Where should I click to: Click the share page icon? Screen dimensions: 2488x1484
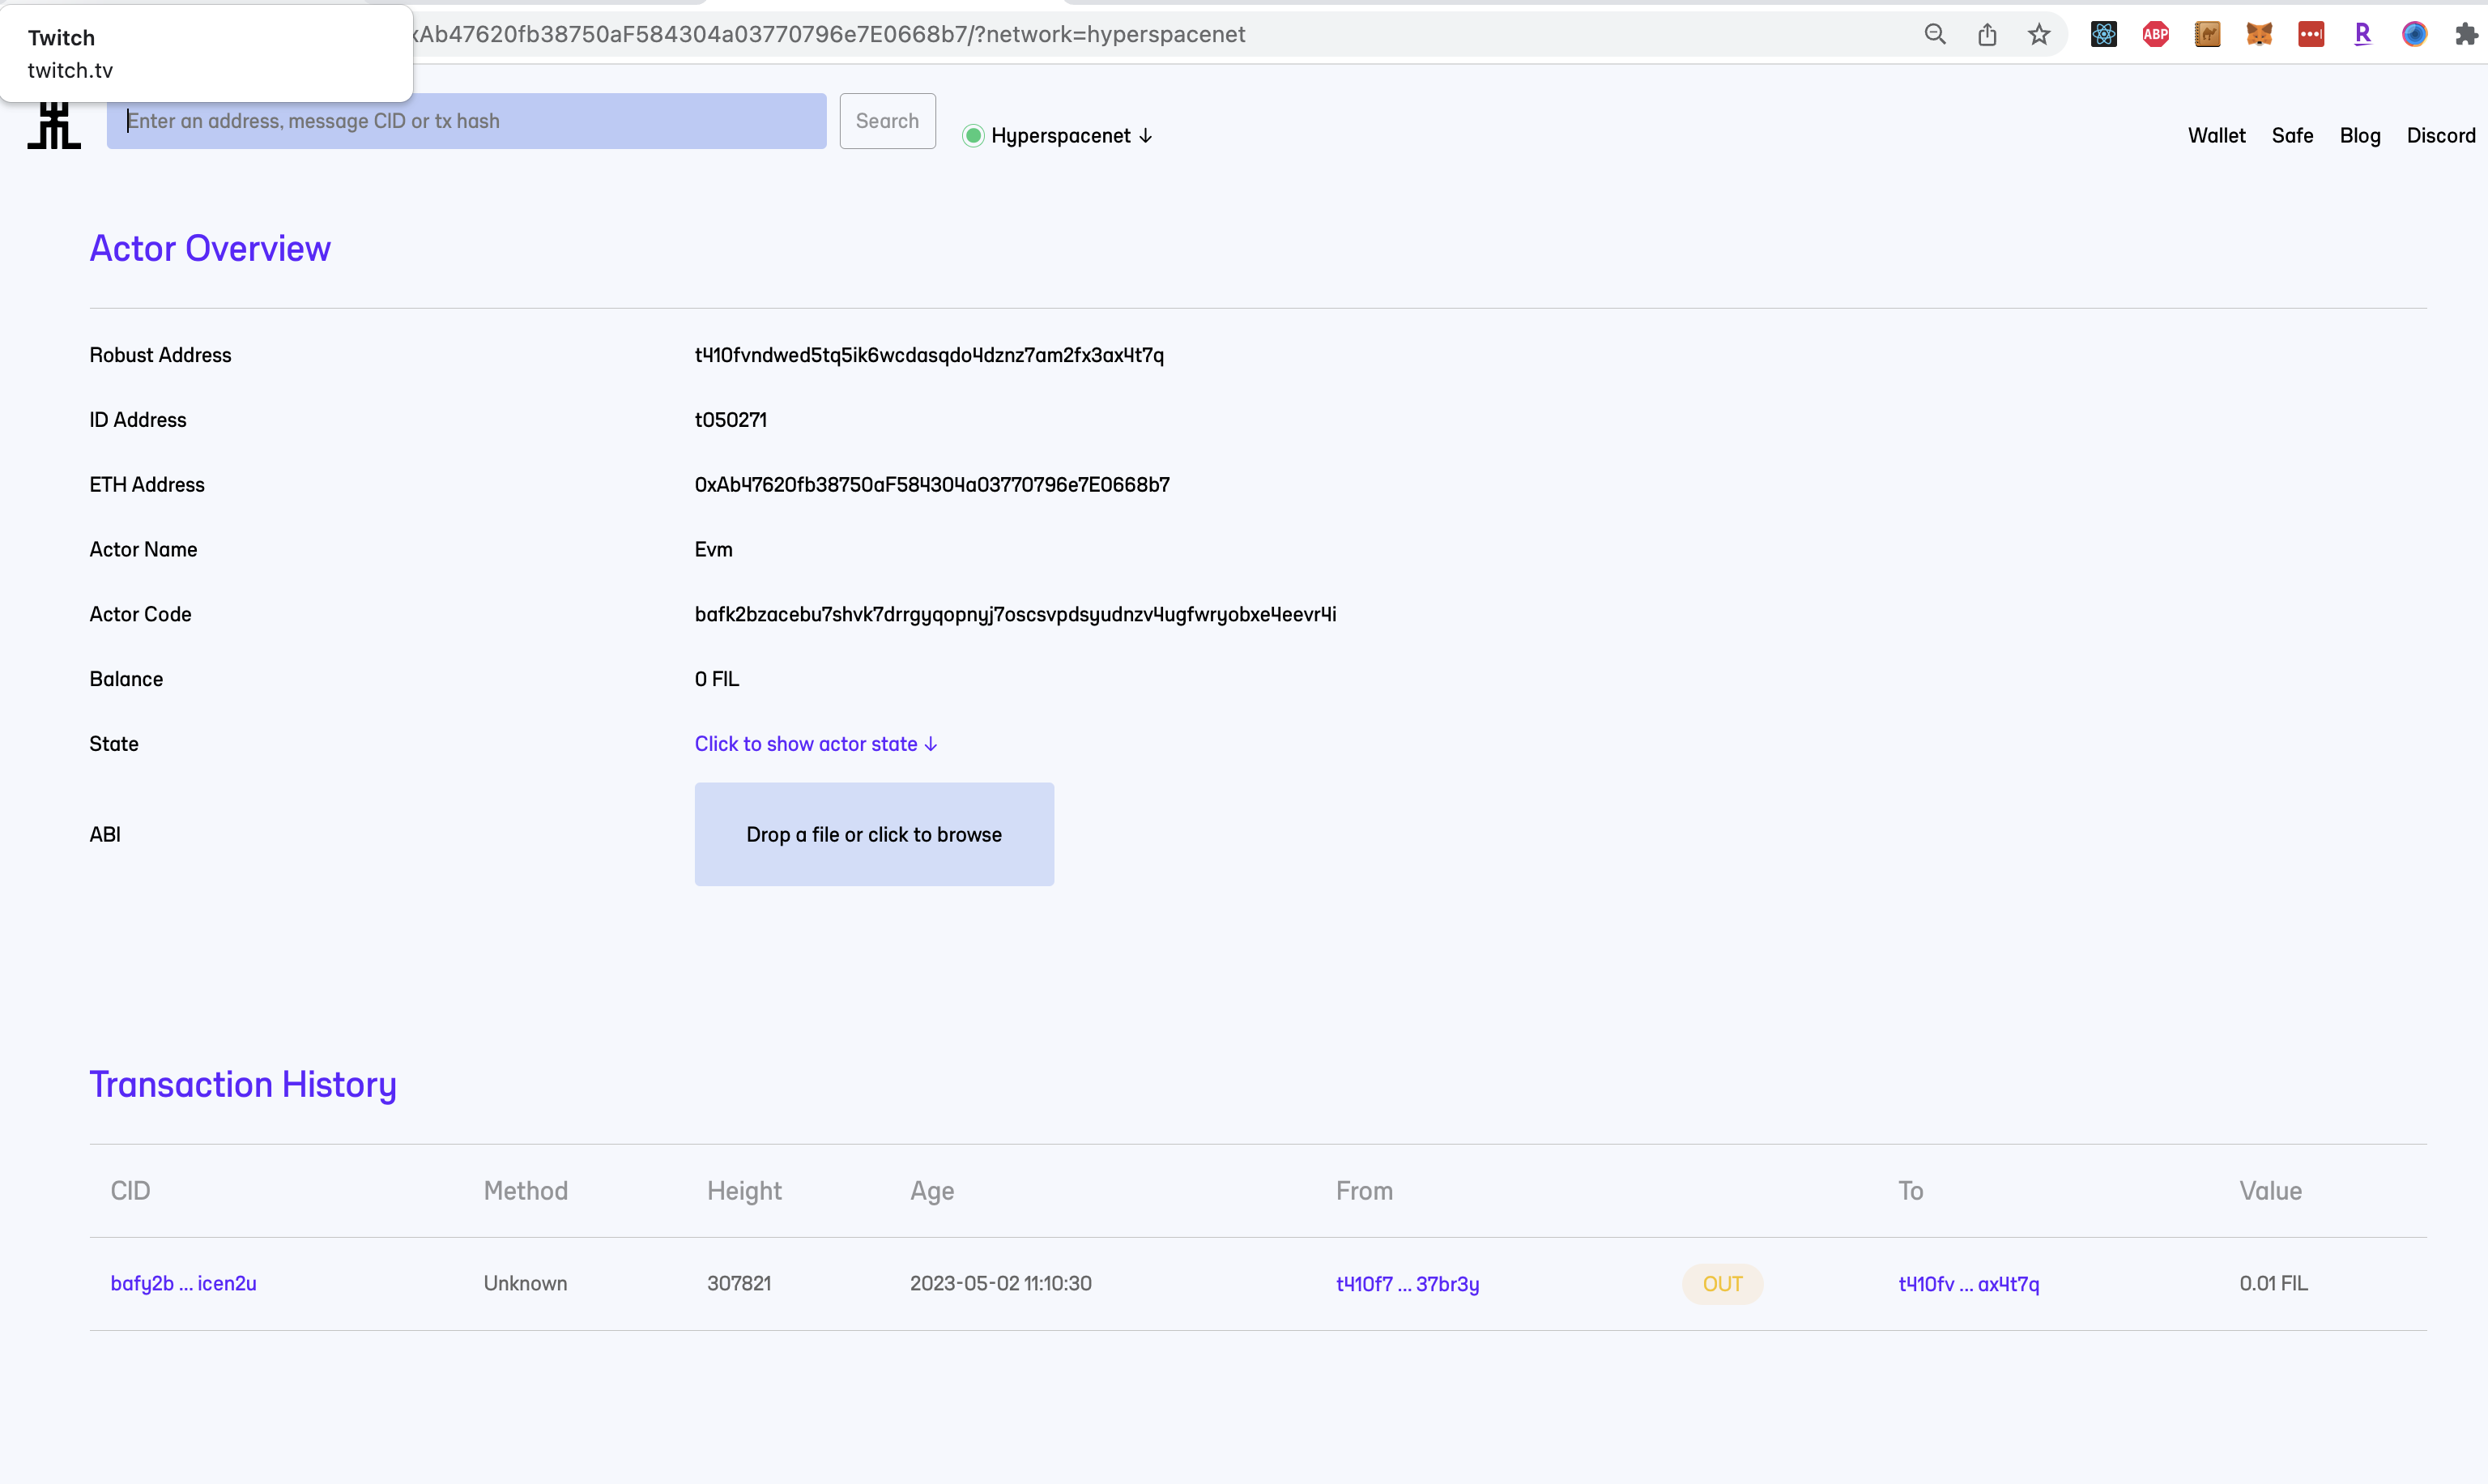pyautogui.click(x=1987, y=35)
